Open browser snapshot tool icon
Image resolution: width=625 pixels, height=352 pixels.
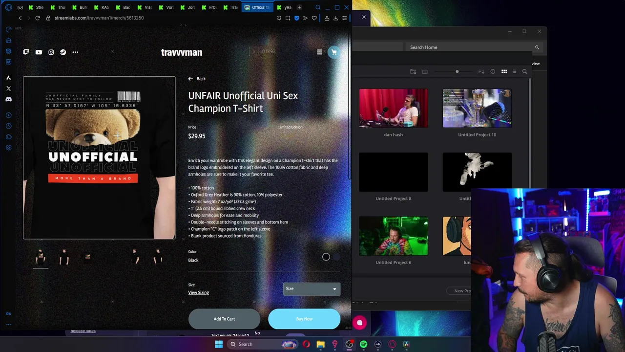[288, 18]
